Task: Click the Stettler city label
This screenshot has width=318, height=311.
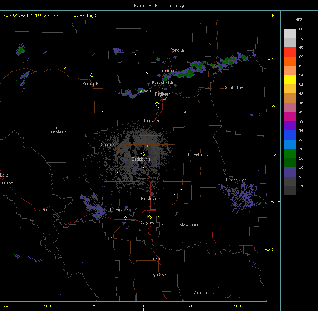Action: click(x=234, y=88)
